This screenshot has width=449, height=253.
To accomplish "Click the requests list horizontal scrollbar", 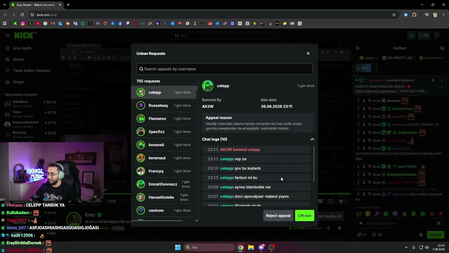I will coord(157,221).
